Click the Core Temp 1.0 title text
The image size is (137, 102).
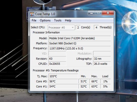click(x=45, y=14)
